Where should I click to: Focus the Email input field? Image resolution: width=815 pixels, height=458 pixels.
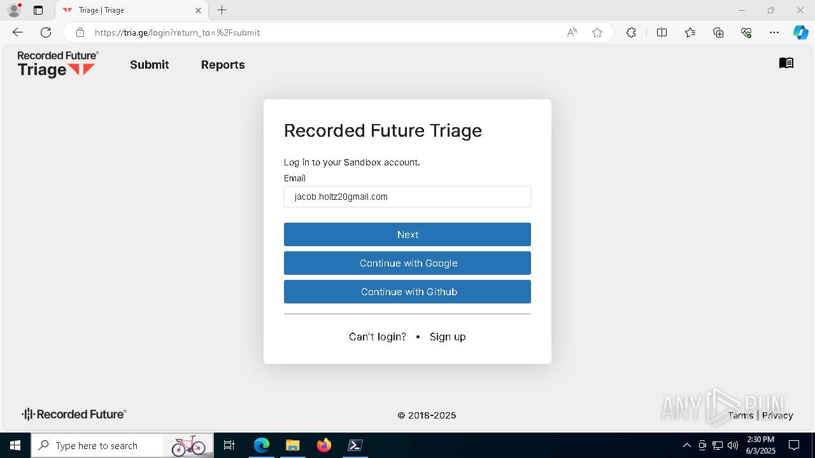407,197
